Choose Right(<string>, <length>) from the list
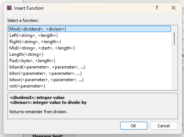The height and width of the screenshot is (137, 184). [90, 42]
